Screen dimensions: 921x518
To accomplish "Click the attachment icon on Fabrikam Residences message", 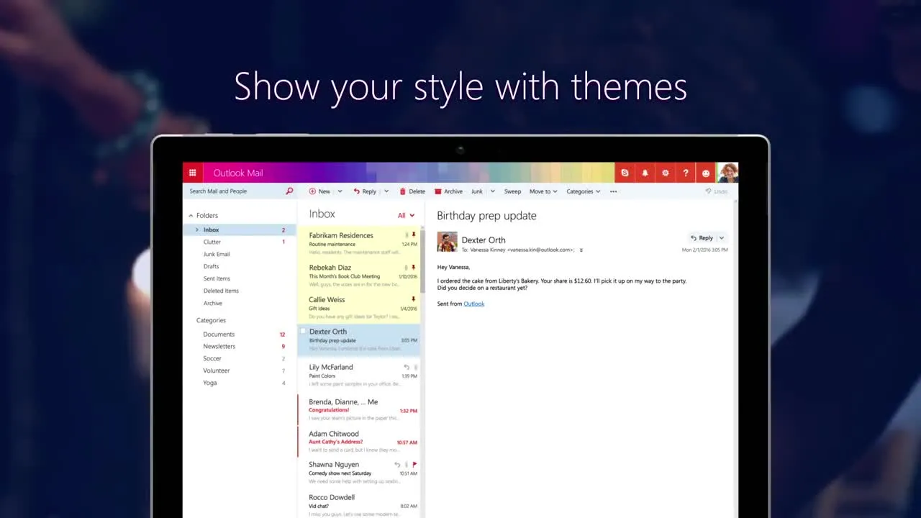I will [x=407, y=235].
